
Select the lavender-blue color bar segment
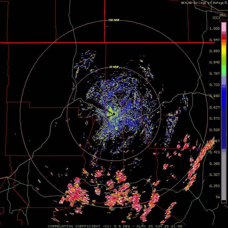coord(224,80)
